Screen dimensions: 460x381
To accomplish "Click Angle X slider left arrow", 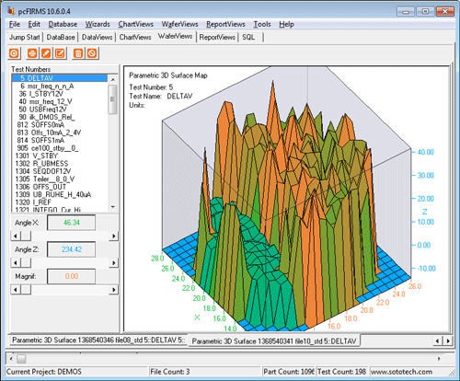I will pyautogui.click(x=16, y=236).
